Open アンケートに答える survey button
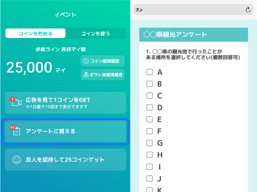Image resolution: width=257 pixels, height=192 pixels. (x=65, y=131)
